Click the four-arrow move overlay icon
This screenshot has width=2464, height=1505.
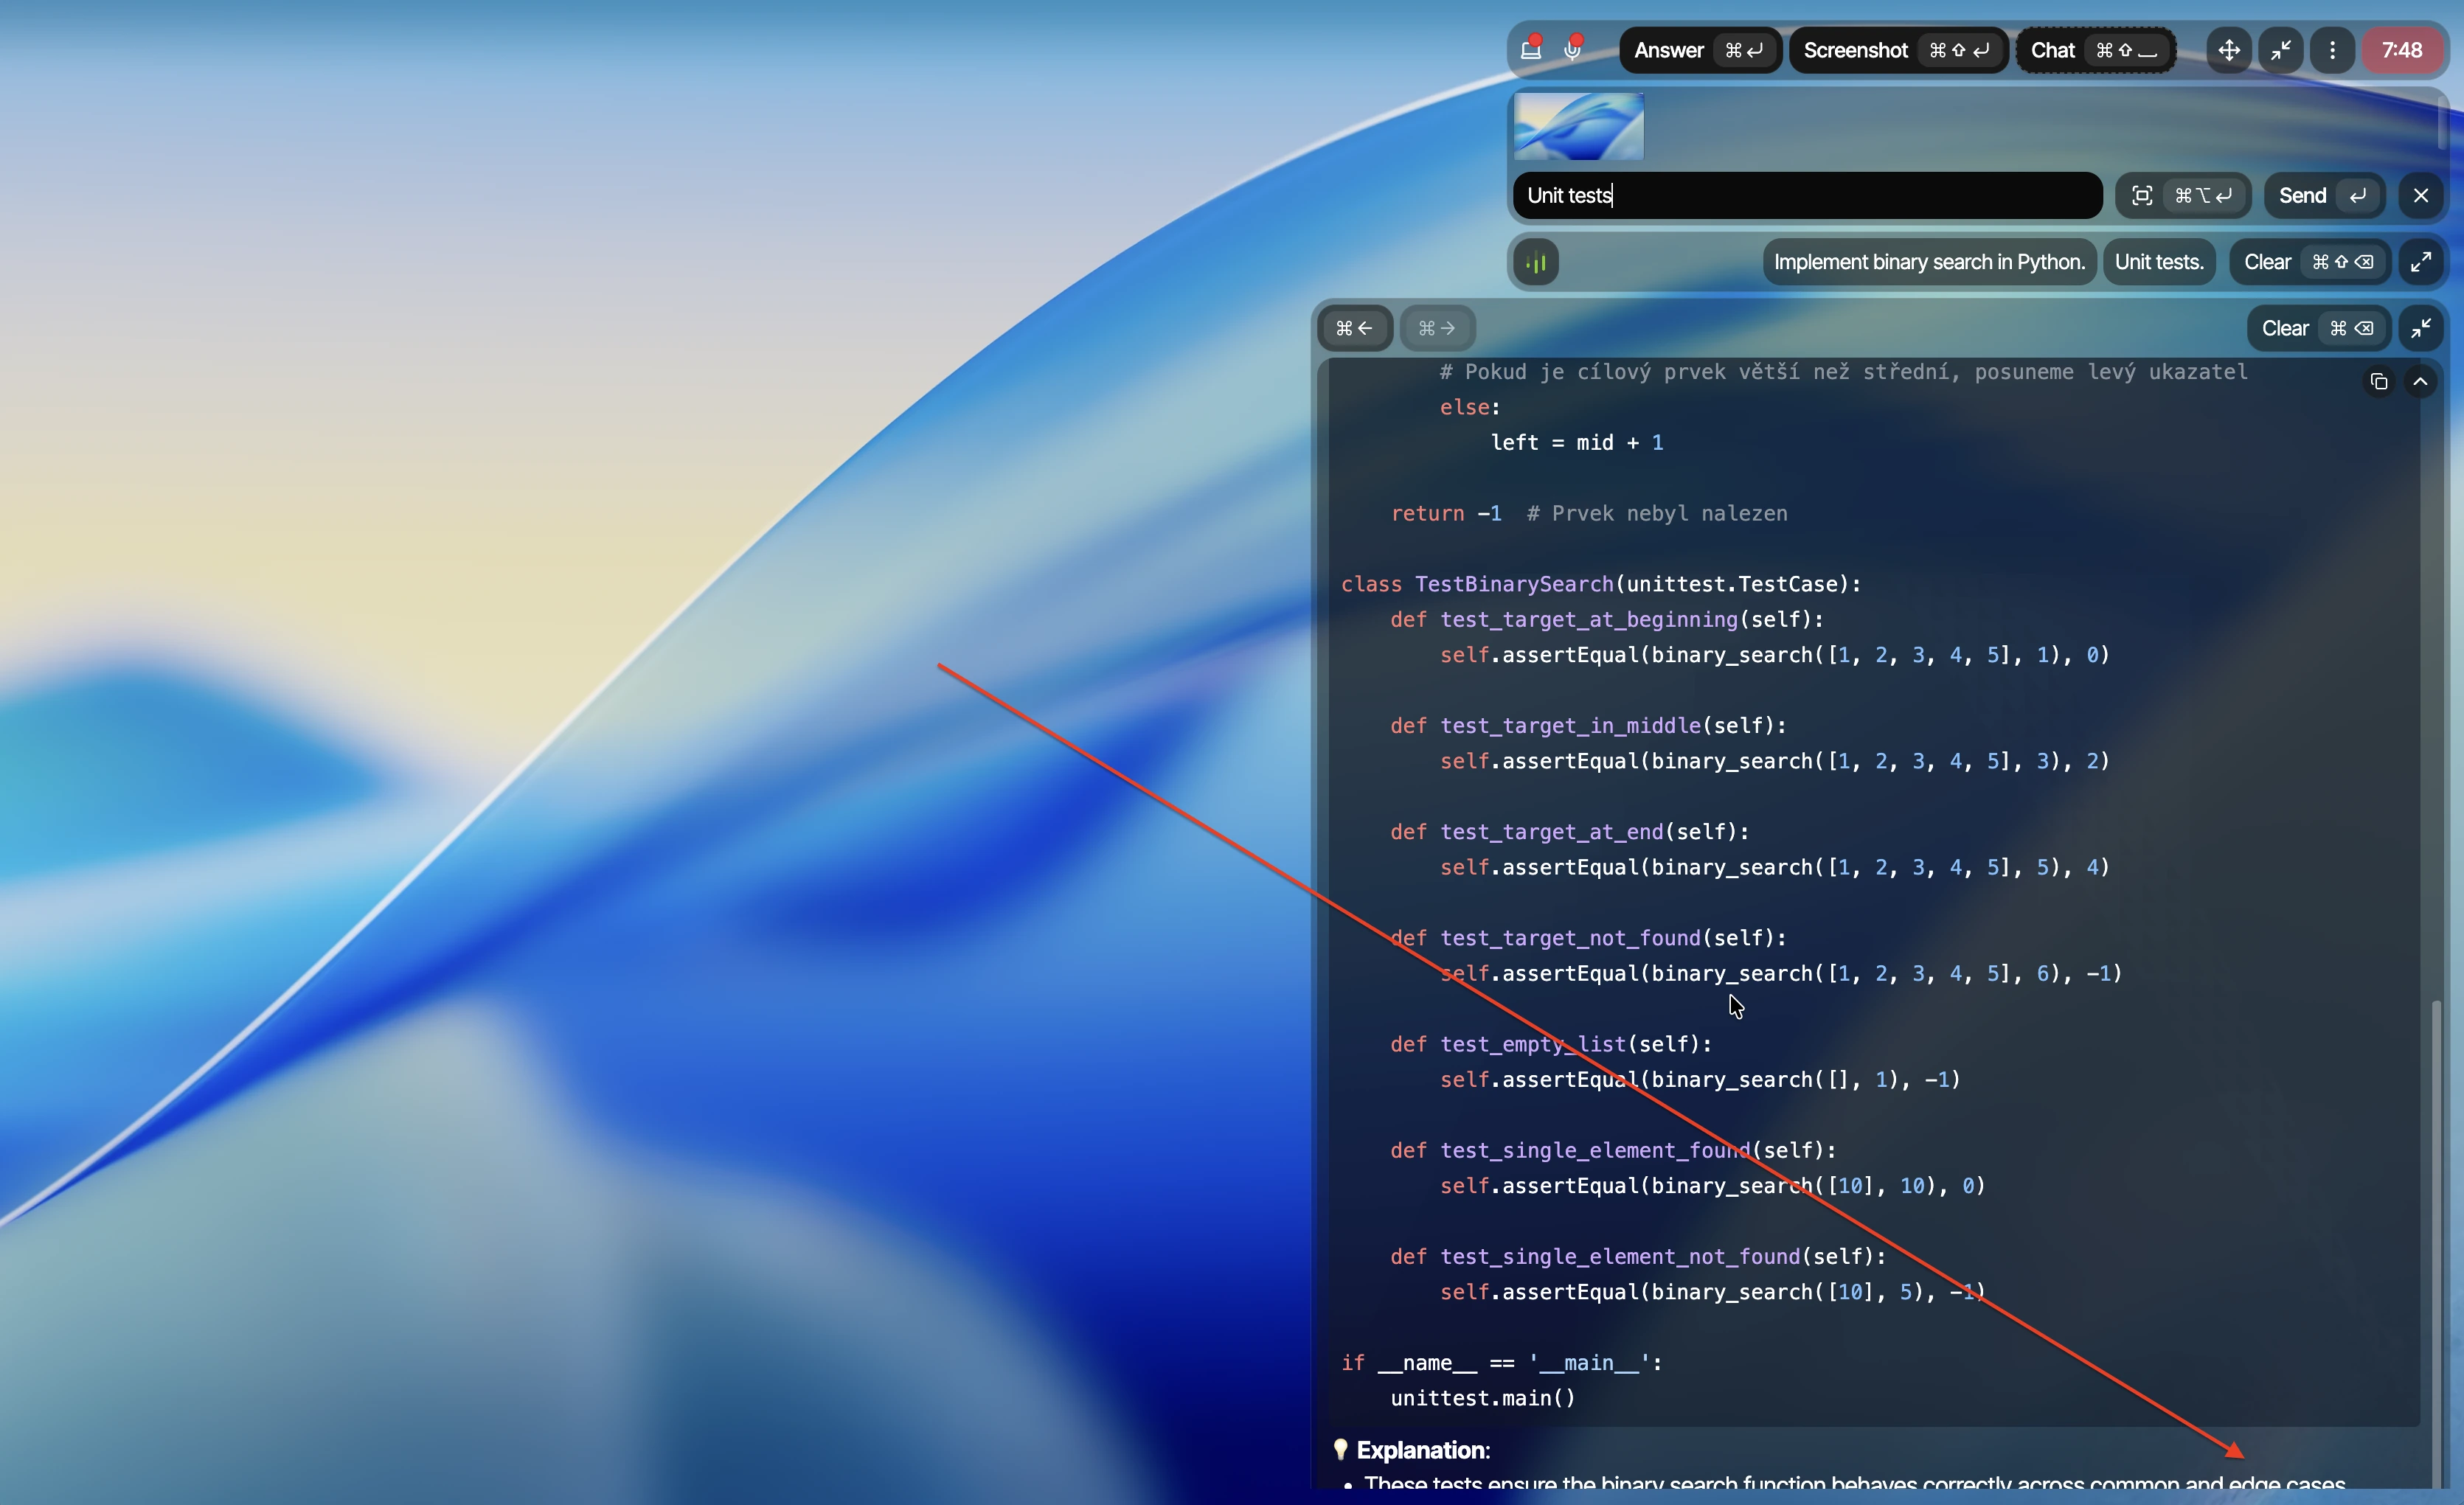2229,50
